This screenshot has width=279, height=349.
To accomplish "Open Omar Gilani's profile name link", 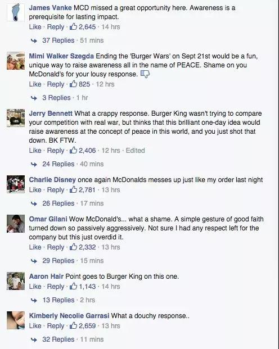I will point(48,219).
